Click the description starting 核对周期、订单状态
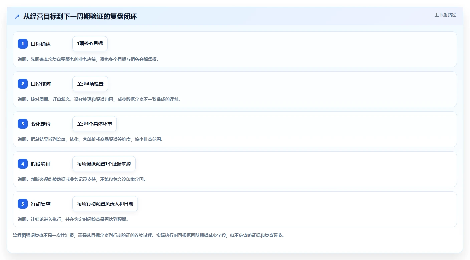Viewport: 470px width, 260px height. coord(100,99)
